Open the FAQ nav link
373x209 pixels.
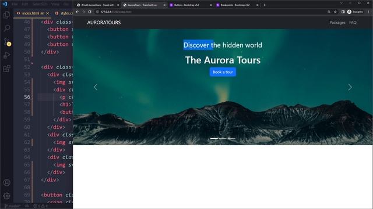point(353,23)
